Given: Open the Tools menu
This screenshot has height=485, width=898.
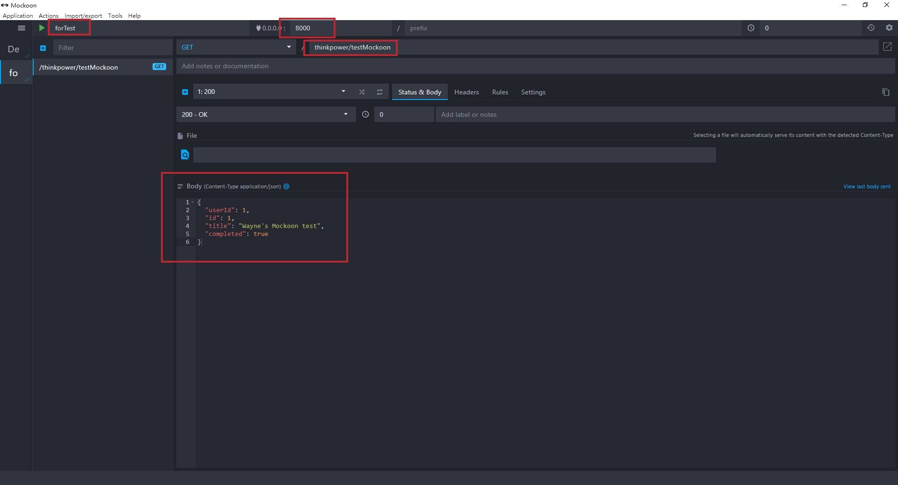Looking at the screenshot, I should (x=115, y=15).
